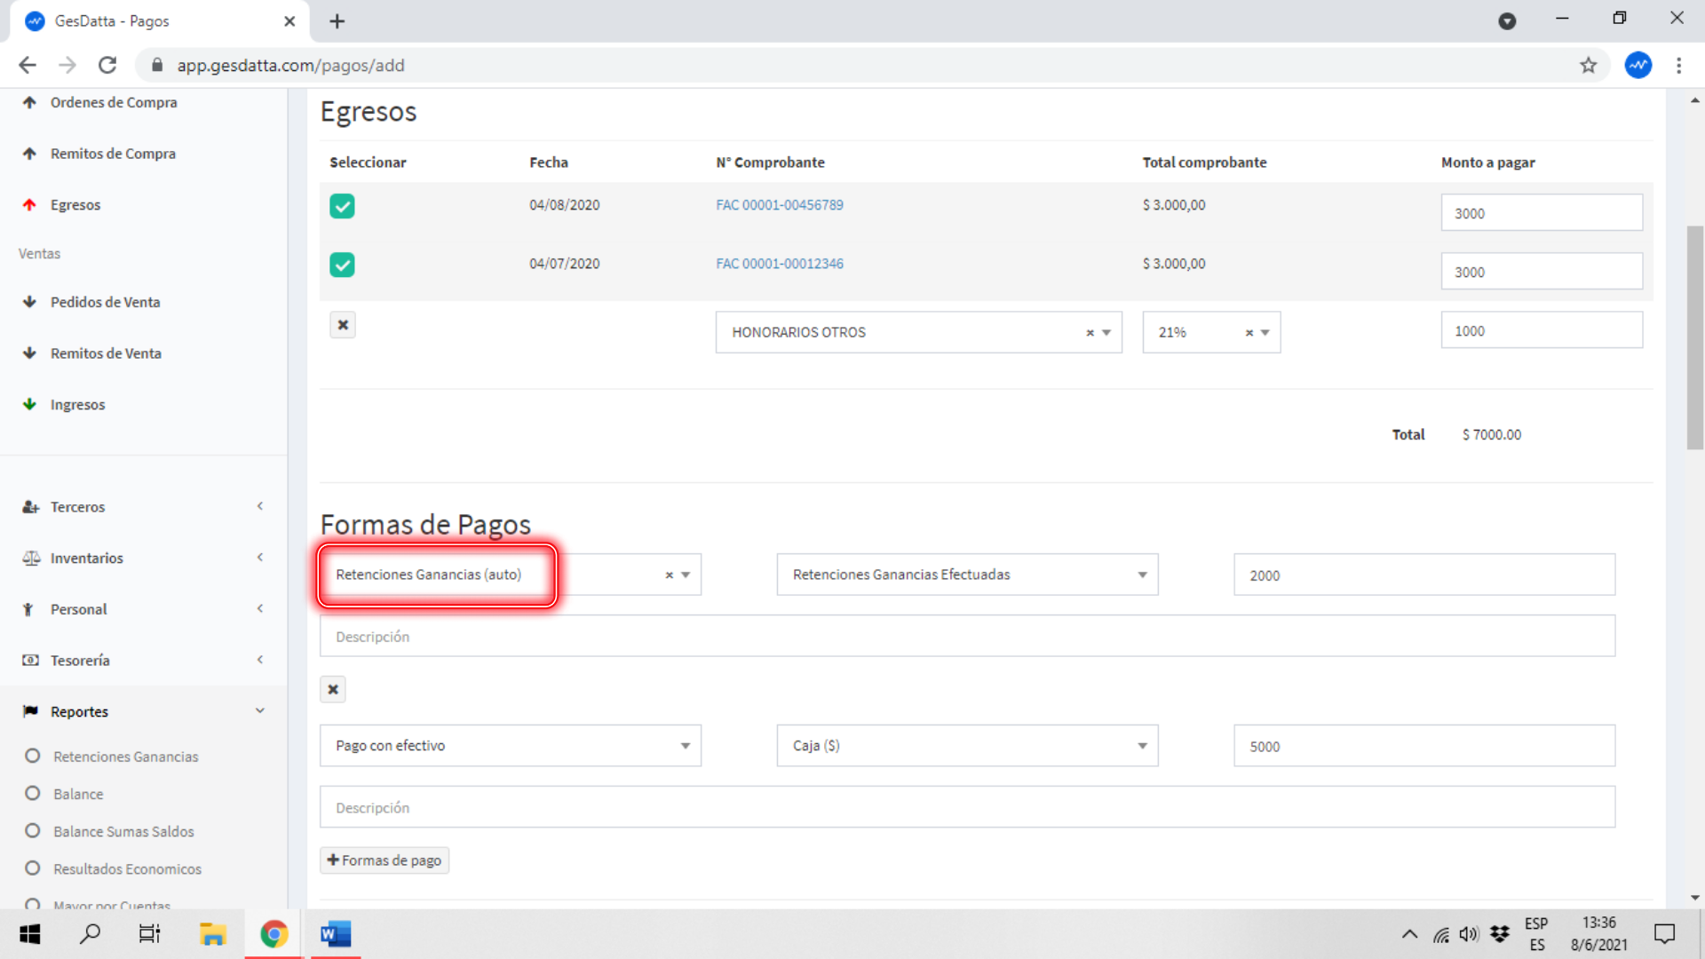Clear the HONORARIOS OTROS selection

[1090, 333]
